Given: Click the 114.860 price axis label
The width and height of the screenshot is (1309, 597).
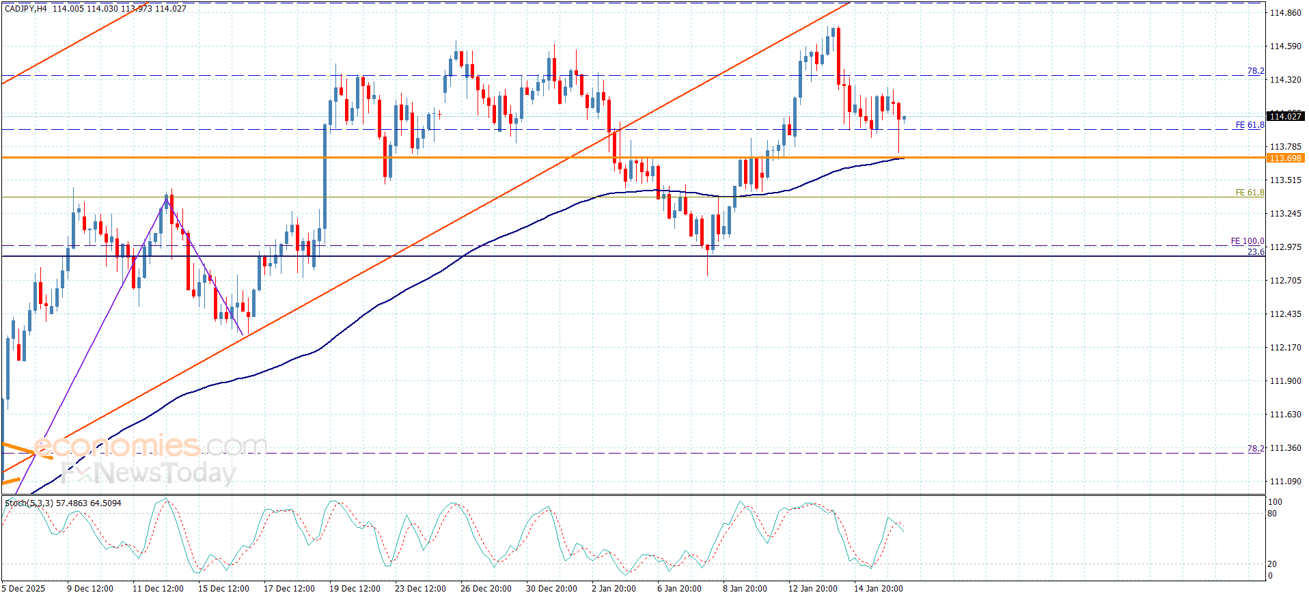Looking at the screenshot, I should pyautogui.click(x=1285, y=13).
